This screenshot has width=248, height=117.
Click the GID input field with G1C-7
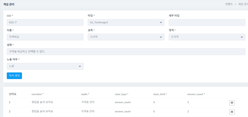[45, 22]
